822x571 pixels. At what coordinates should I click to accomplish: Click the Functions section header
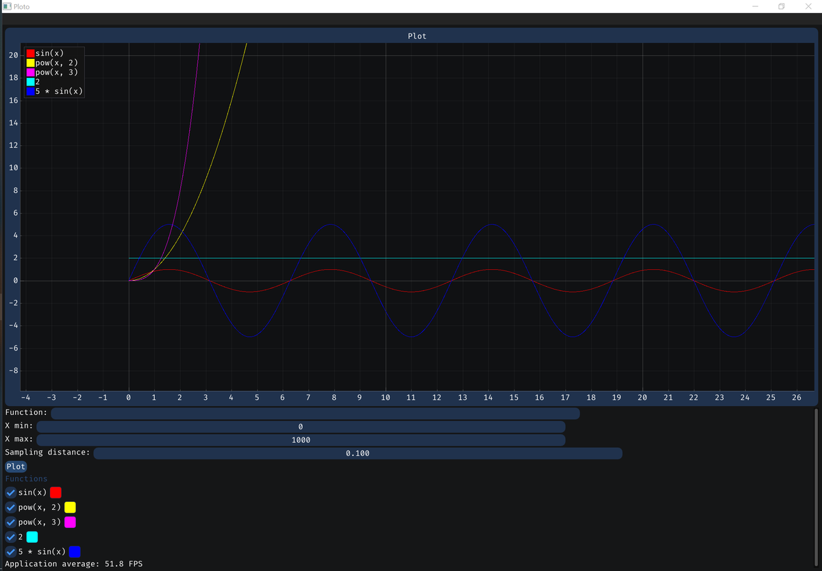[26, 479]
